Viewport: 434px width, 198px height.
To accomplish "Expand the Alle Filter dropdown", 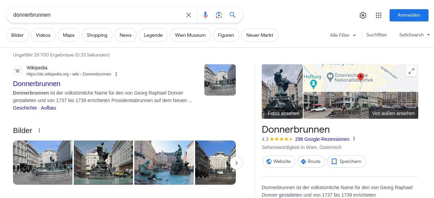I will [342, 35].
